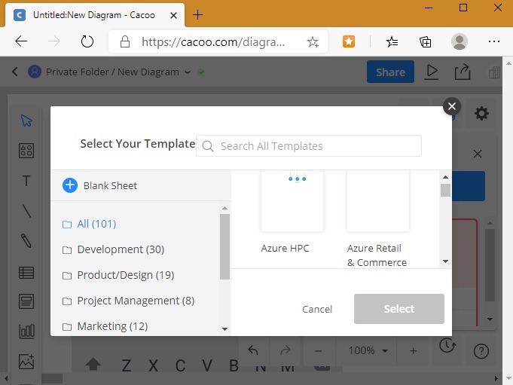Open the Chart tool in sidebar
The image size is (513, 385).
click(x=26, y=331)
